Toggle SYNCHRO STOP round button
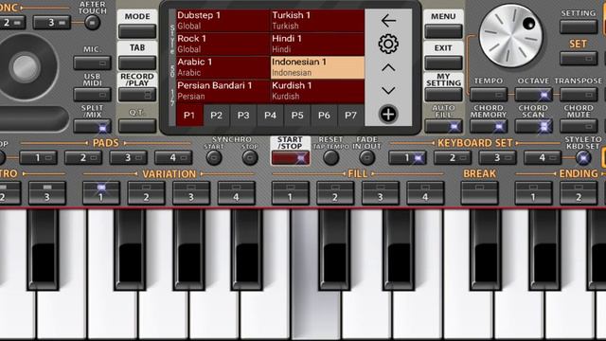 pyautogui.click(x=250, y=158)
